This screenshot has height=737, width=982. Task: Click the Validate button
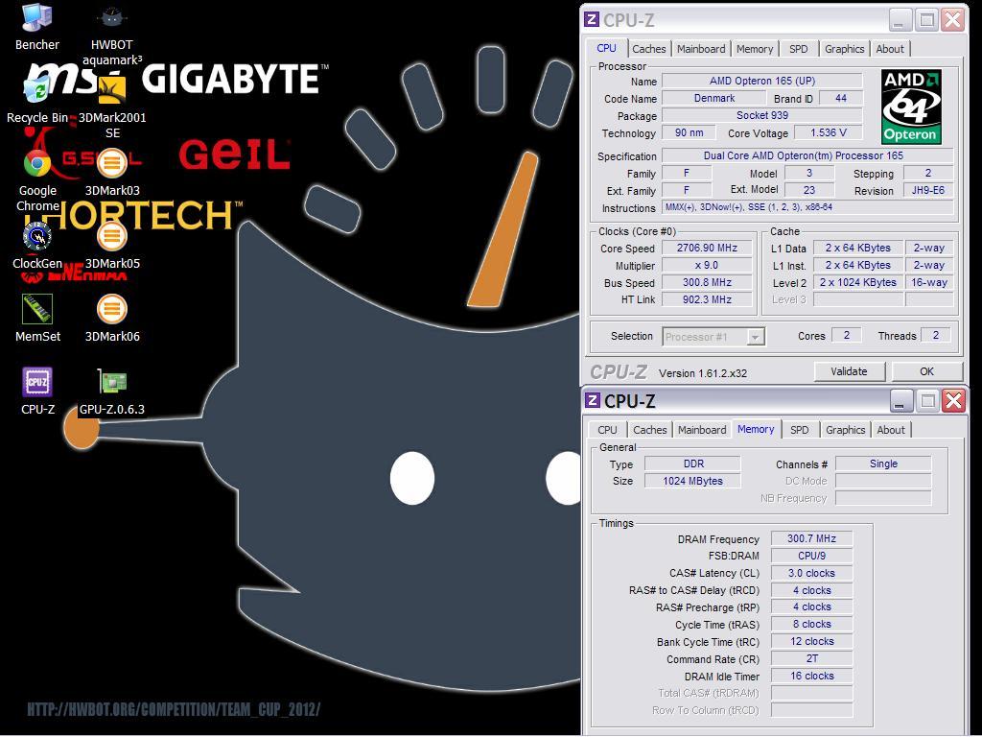click(850, 371)
